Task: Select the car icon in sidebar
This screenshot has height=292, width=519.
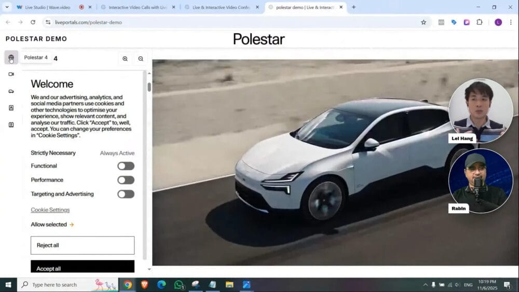Action: click(x=11, y=91)
